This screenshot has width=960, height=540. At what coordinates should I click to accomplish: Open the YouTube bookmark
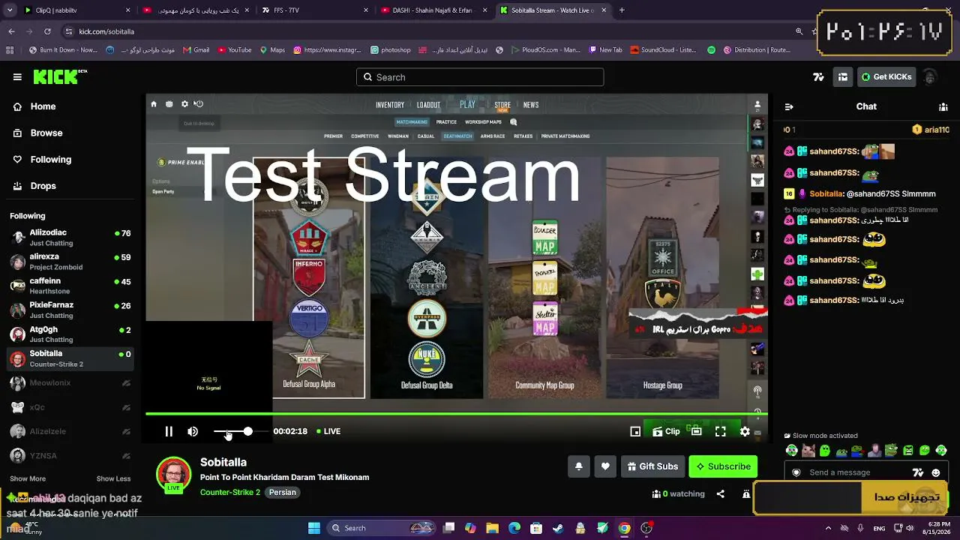[235, 50]
